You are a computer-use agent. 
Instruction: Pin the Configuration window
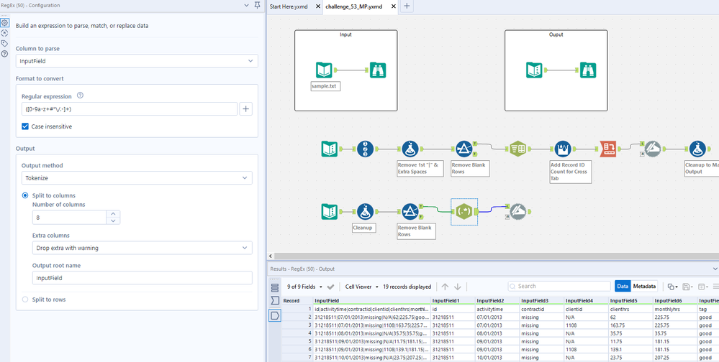point(257,6)
